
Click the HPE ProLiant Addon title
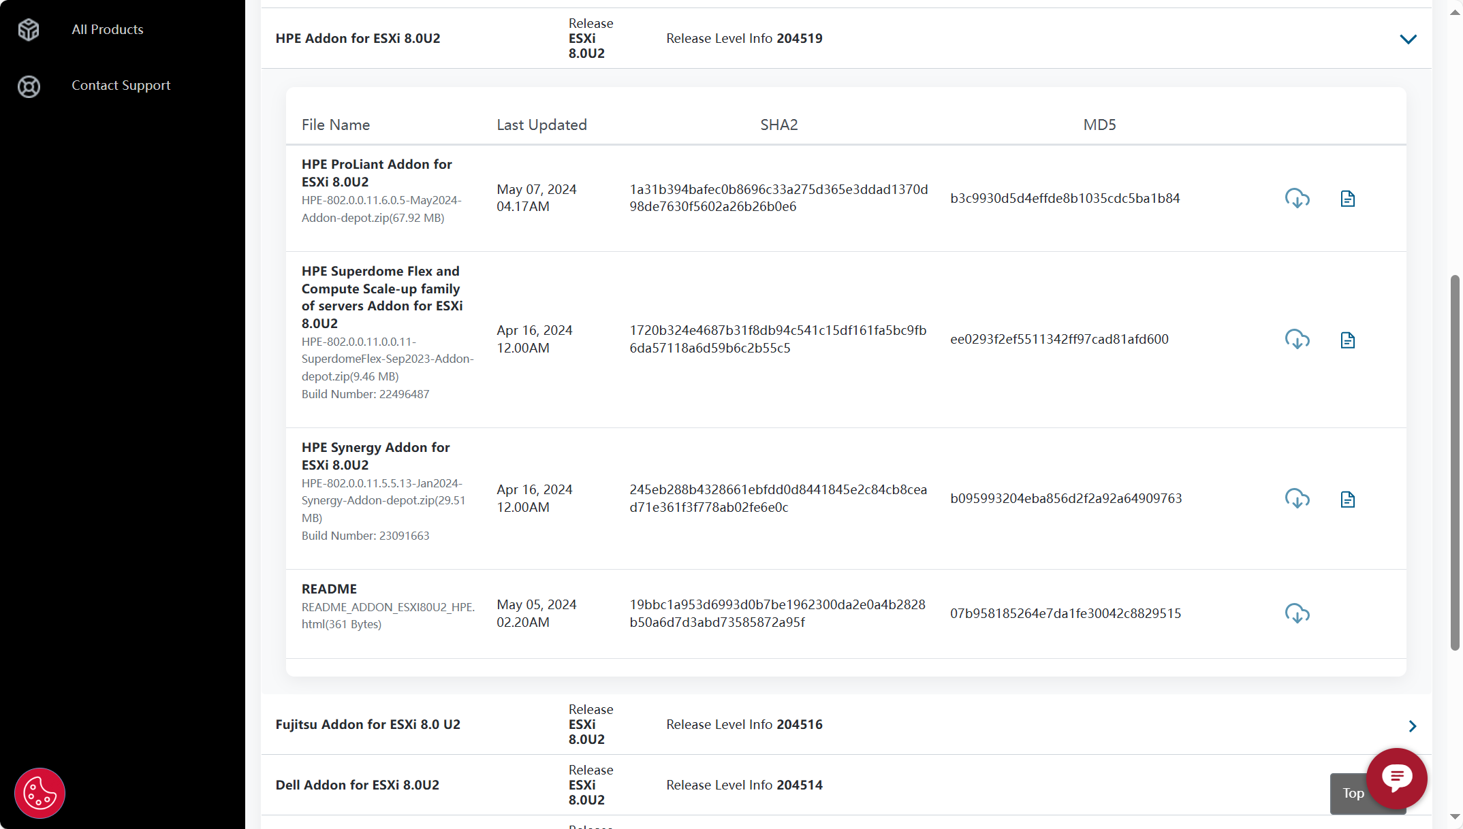pos(377,173)
